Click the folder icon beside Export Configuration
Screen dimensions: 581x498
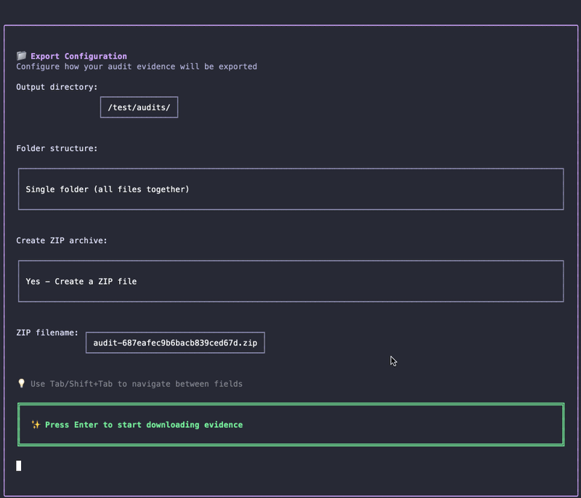tap(21, 56)
